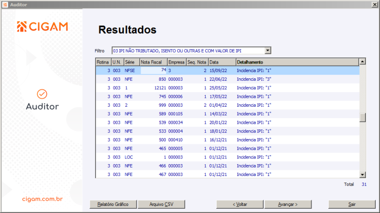Click the Filtro combo box text field
The height and width of the screenshot is (213, 380).
pos(188,51)
